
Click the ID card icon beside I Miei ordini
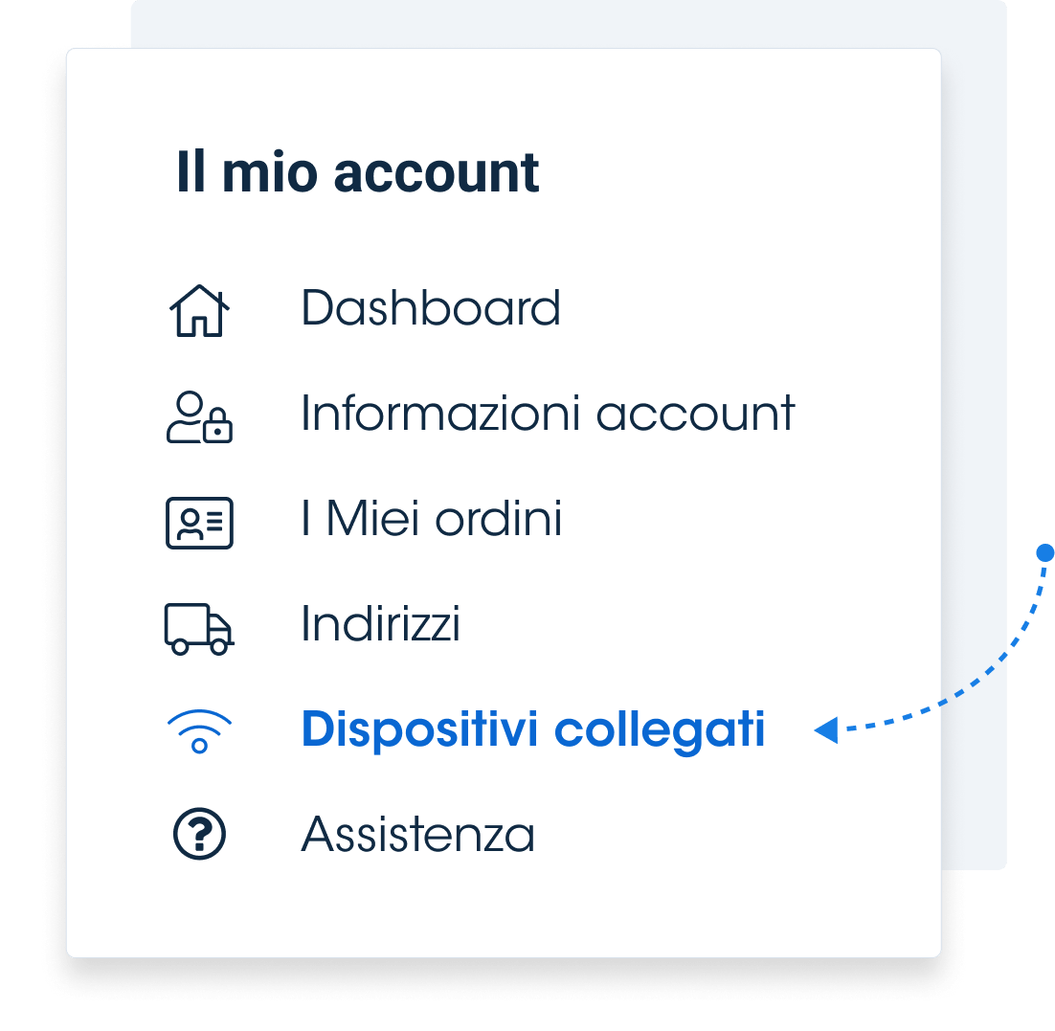coord(199,523)
